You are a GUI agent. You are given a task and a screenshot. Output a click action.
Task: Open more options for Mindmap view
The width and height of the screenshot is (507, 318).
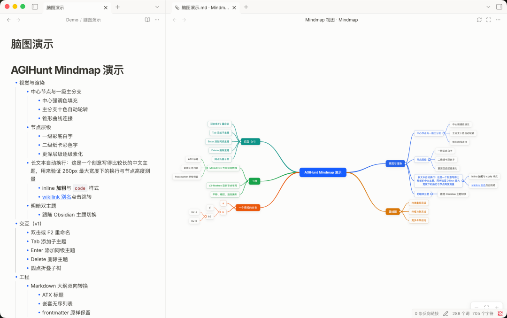point(498,20)
